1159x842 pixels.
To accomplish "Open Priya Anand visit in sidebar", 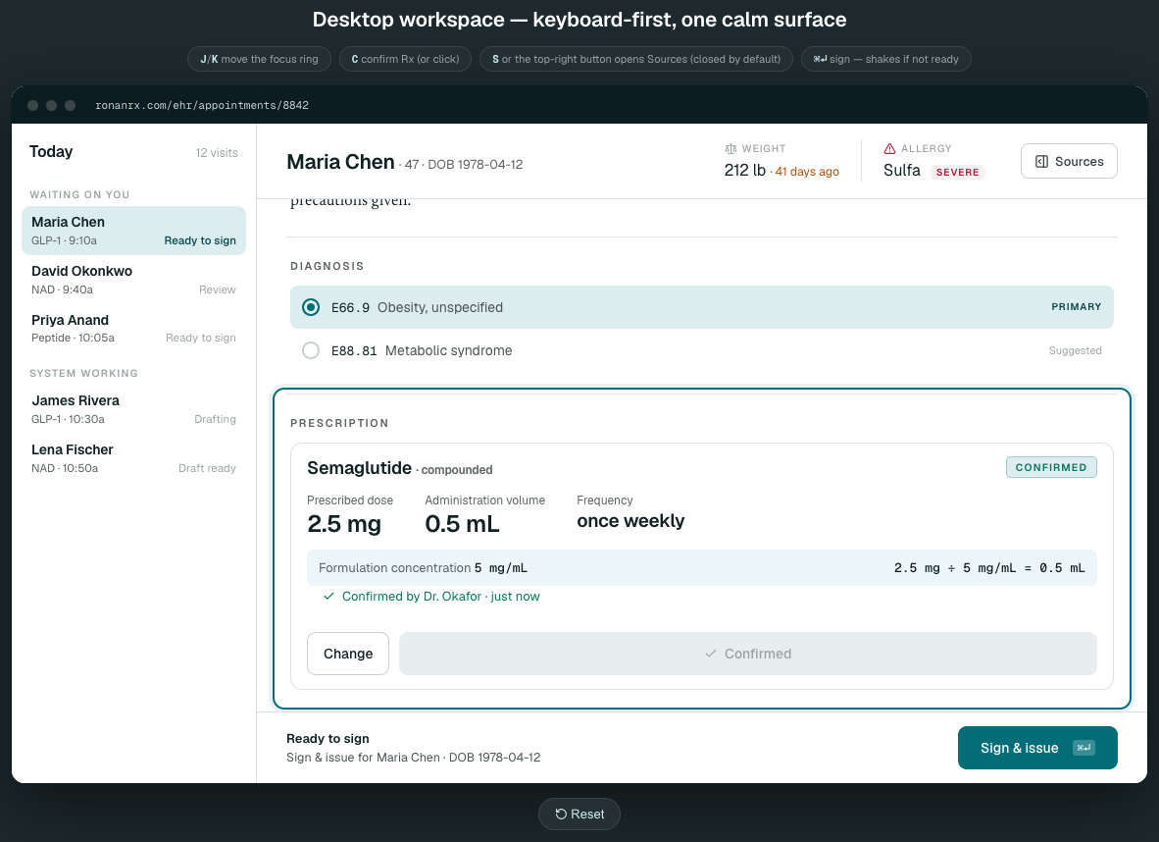I will (x=133, y=329).
